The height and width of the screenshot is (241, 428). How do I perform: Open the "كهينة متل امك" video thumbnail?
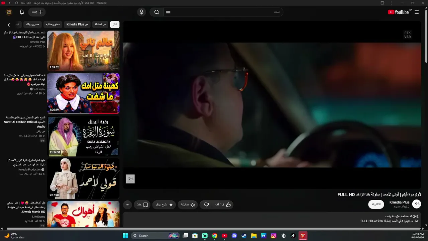click(x=83, y=93)
